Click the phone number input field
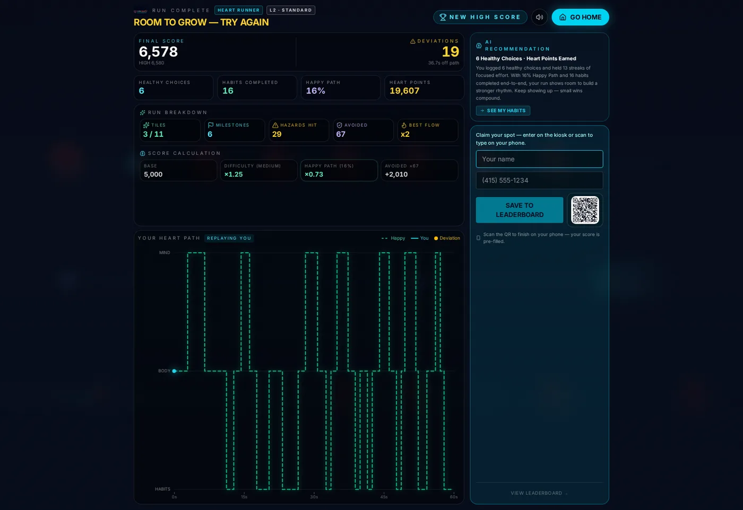 pos(539,180)
